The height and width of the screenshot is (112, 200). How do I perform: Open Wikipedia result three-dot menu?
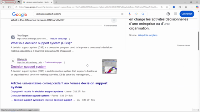pos(64,63)
